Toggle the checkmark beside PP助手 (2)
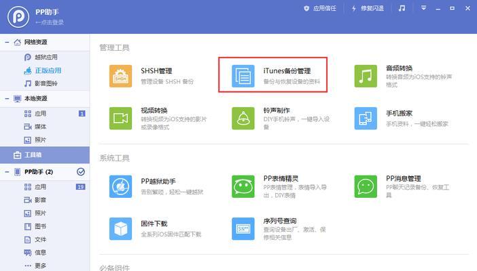Image resolution: width=477 pixels, height=271 pixels. point(81,172)
